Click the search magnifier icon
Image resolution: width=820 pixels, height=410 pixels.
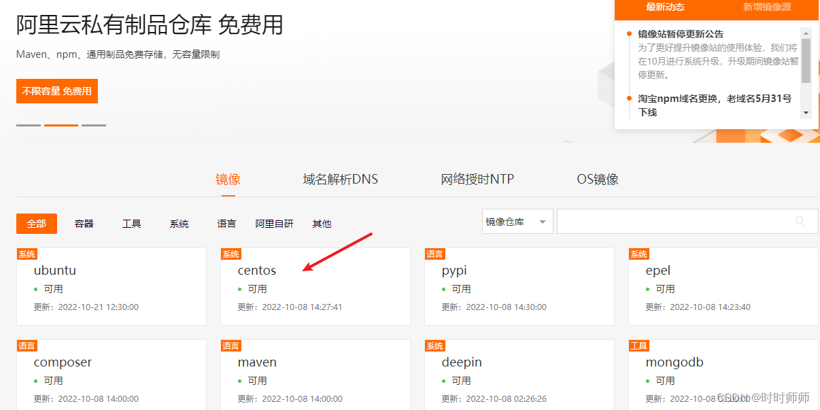(x=800, y=222)
